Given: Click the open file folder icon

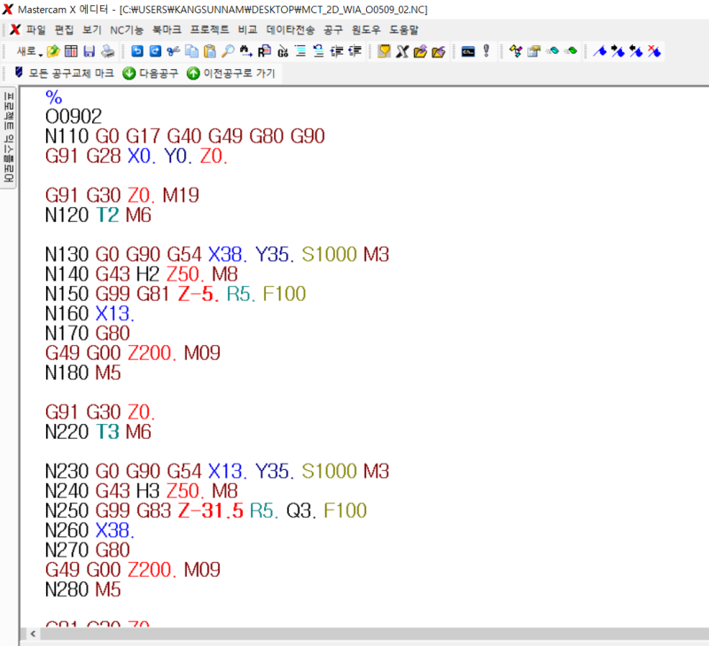Looking at the screenshot, I should pos(53,51).
